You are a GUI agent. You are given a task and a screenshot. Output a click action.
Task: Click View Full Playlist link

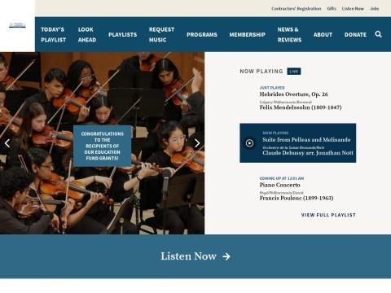(x=328, y=215)
